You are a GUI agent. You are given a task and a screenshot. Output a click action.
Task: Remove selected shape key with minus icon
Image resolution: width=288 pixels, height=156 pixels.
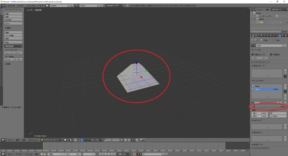285,88
